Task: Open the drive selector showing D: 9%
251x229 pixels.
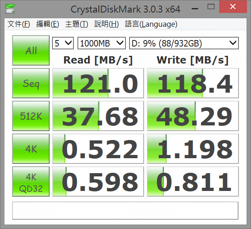Action: click(x=184, y=43)
